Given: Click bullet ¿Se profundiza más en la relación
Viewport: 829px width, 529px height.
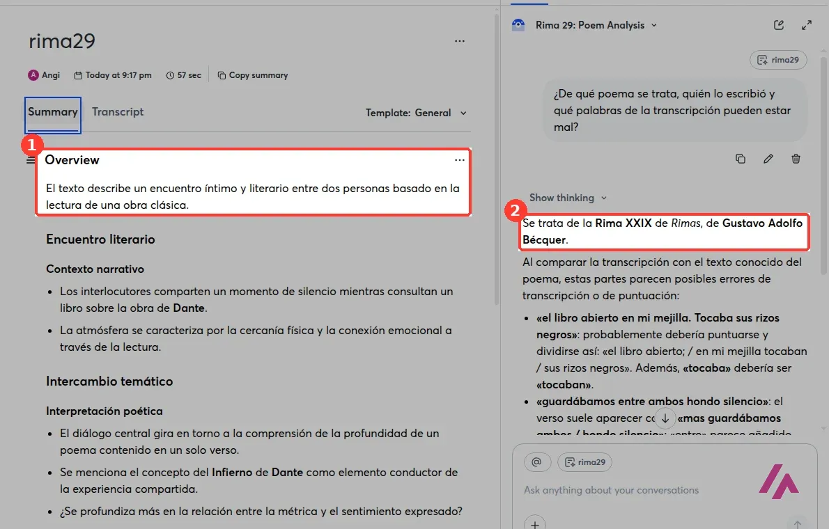Looking at the screenshot, I should [261, 512].
